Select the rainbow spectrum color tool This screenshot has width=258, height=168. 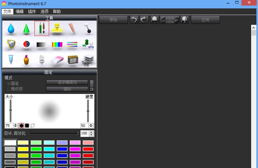point(57,45)
